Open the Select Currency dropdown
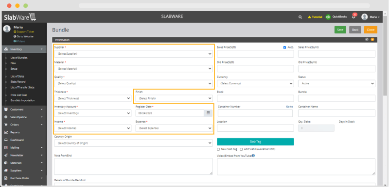This screenshot has height=187, width=389. 255,83
